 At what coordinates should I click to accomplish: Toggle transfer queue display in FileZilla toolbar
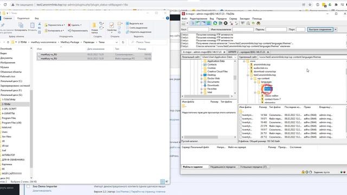[209, 23]
